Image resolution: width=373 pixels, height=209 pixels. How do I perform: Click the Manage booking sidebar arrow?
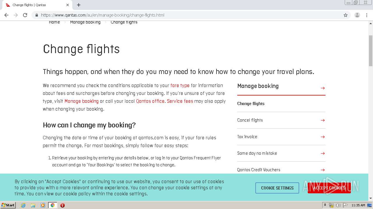(323, 88)
